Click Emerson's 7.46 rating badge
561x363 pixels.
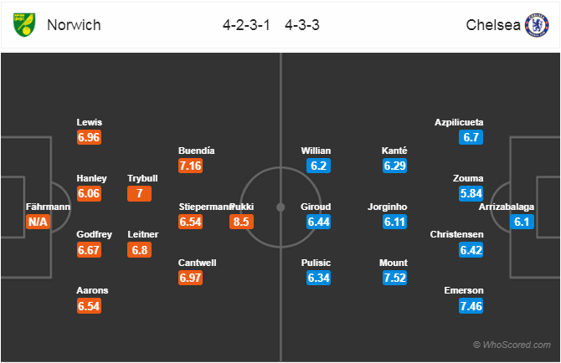pyautogui.click(x=471, y=306)
